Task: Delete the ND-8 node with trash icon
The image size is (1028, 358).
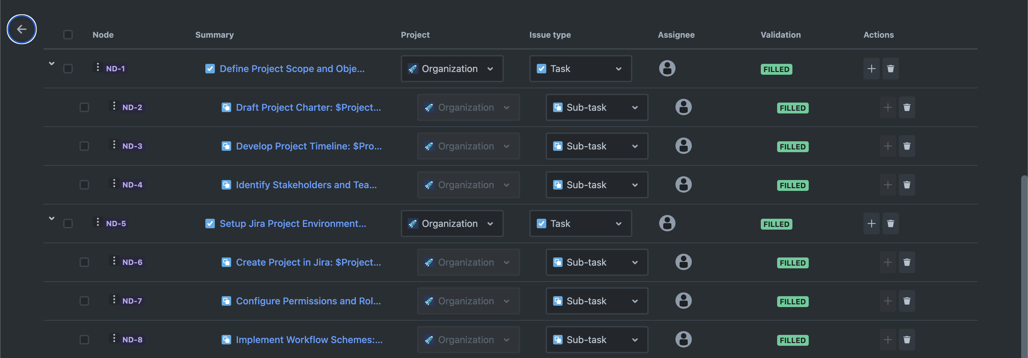Action: point(907,340)
